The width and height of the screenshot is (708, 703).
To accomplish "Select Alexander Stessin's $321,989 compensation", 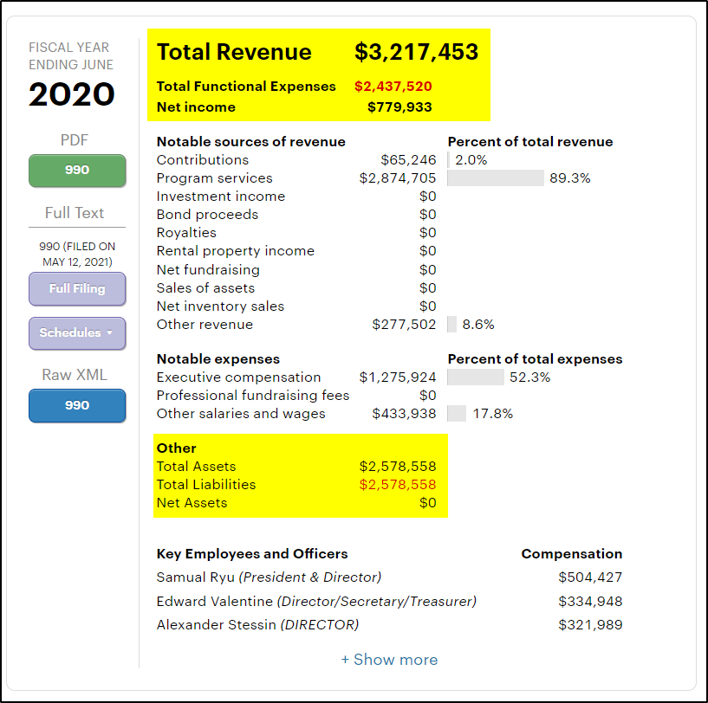I will [x=590, y=625].
